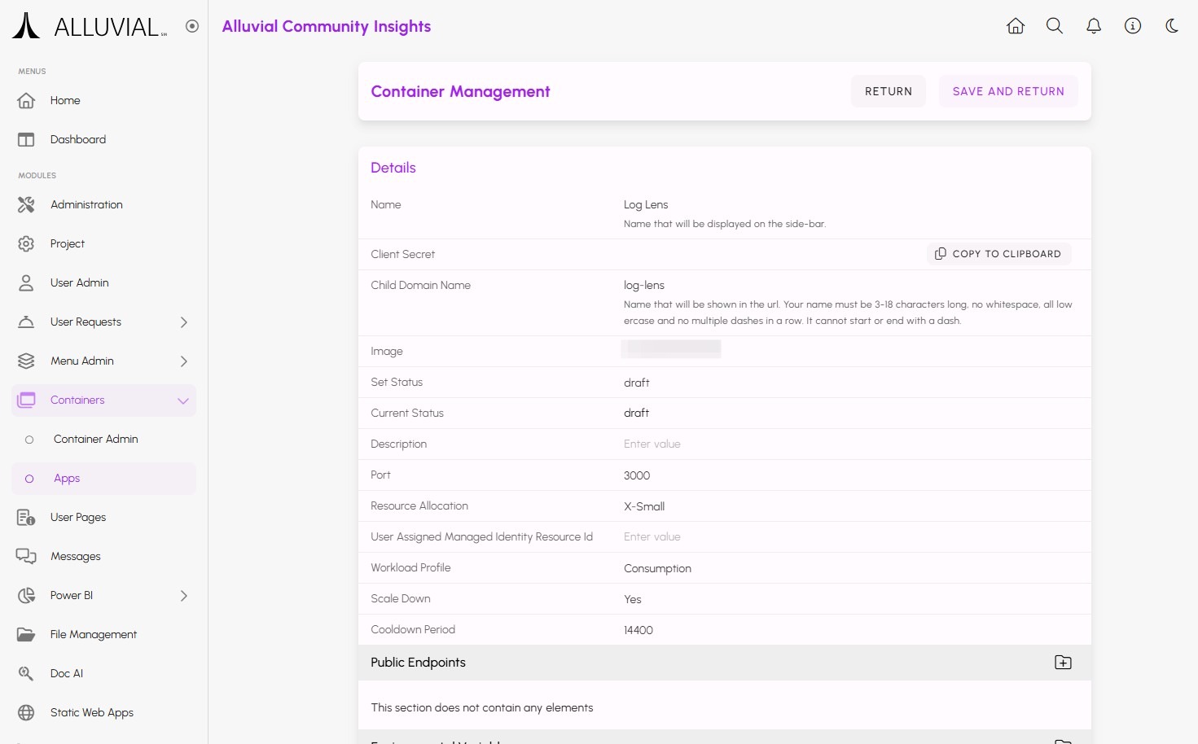Open search via the magnifier icon
1198x744 pixels.
[x=1055, y=26]
